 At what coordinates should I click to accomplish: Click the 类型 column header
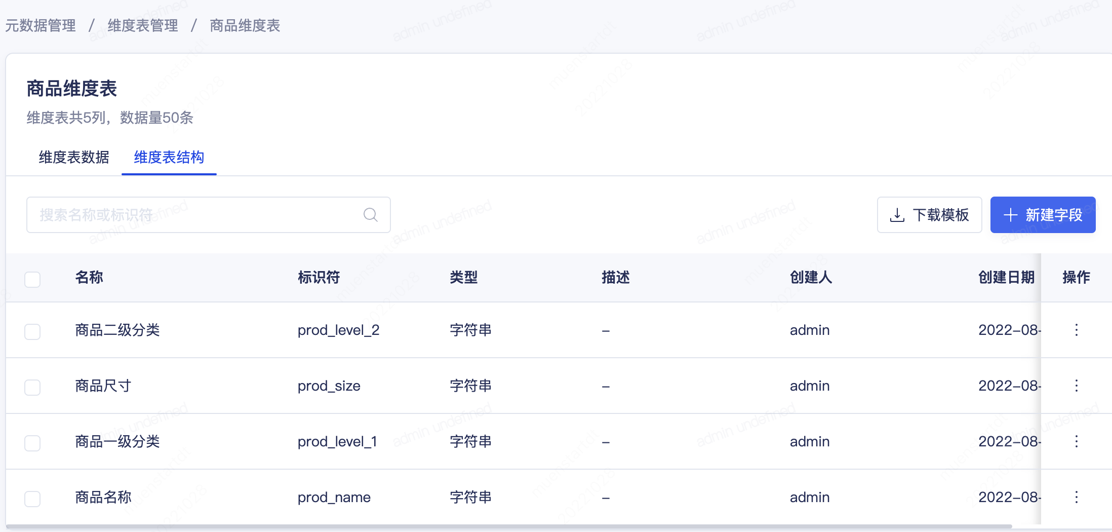[464, 278]
